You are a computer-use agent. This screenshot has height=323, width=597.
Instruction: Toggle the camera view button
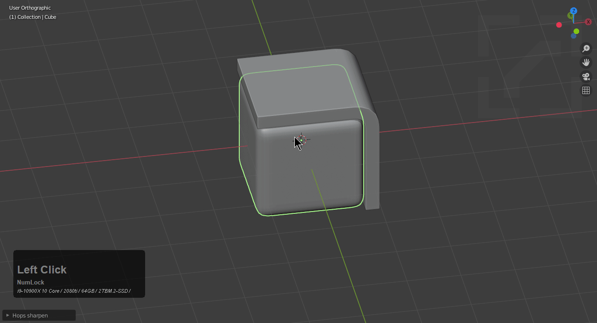(x=586, y=77)
